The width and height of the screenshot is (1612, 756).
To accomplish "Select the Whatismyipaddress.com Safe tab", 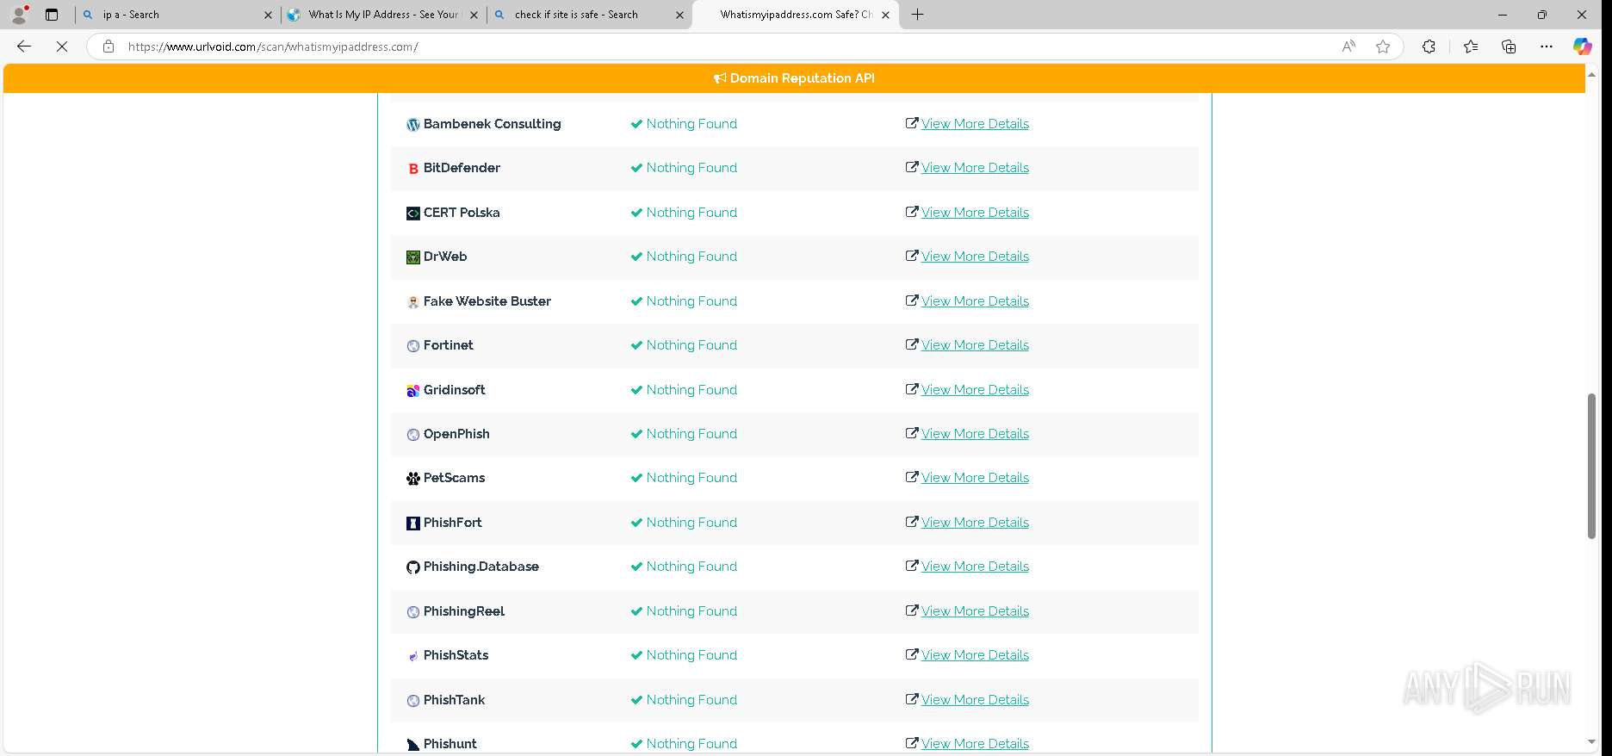I will click(795, 15).
